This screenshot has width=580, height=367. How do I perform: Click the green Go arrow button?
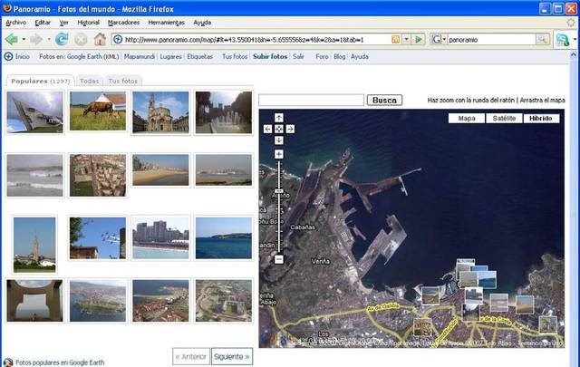[x=419, y=39]
